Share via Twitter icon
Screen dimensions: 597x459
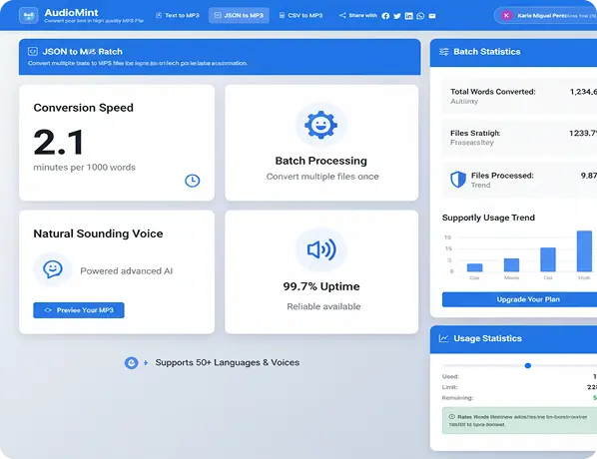[x=397, y=16]
